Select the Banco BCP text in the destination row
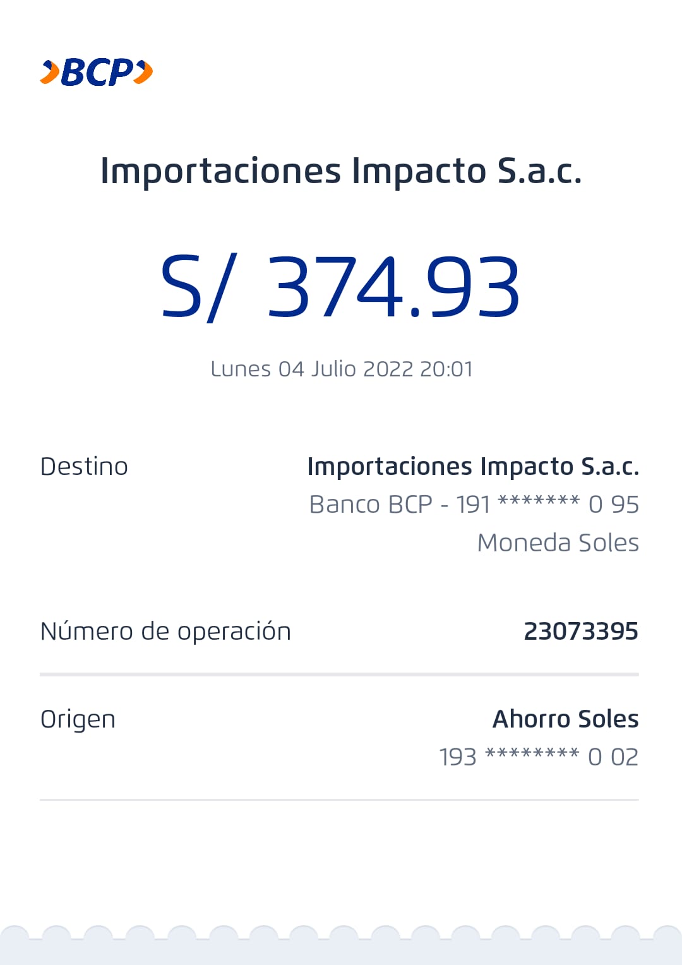The image size is (682, 965). [x=371, y=505]
